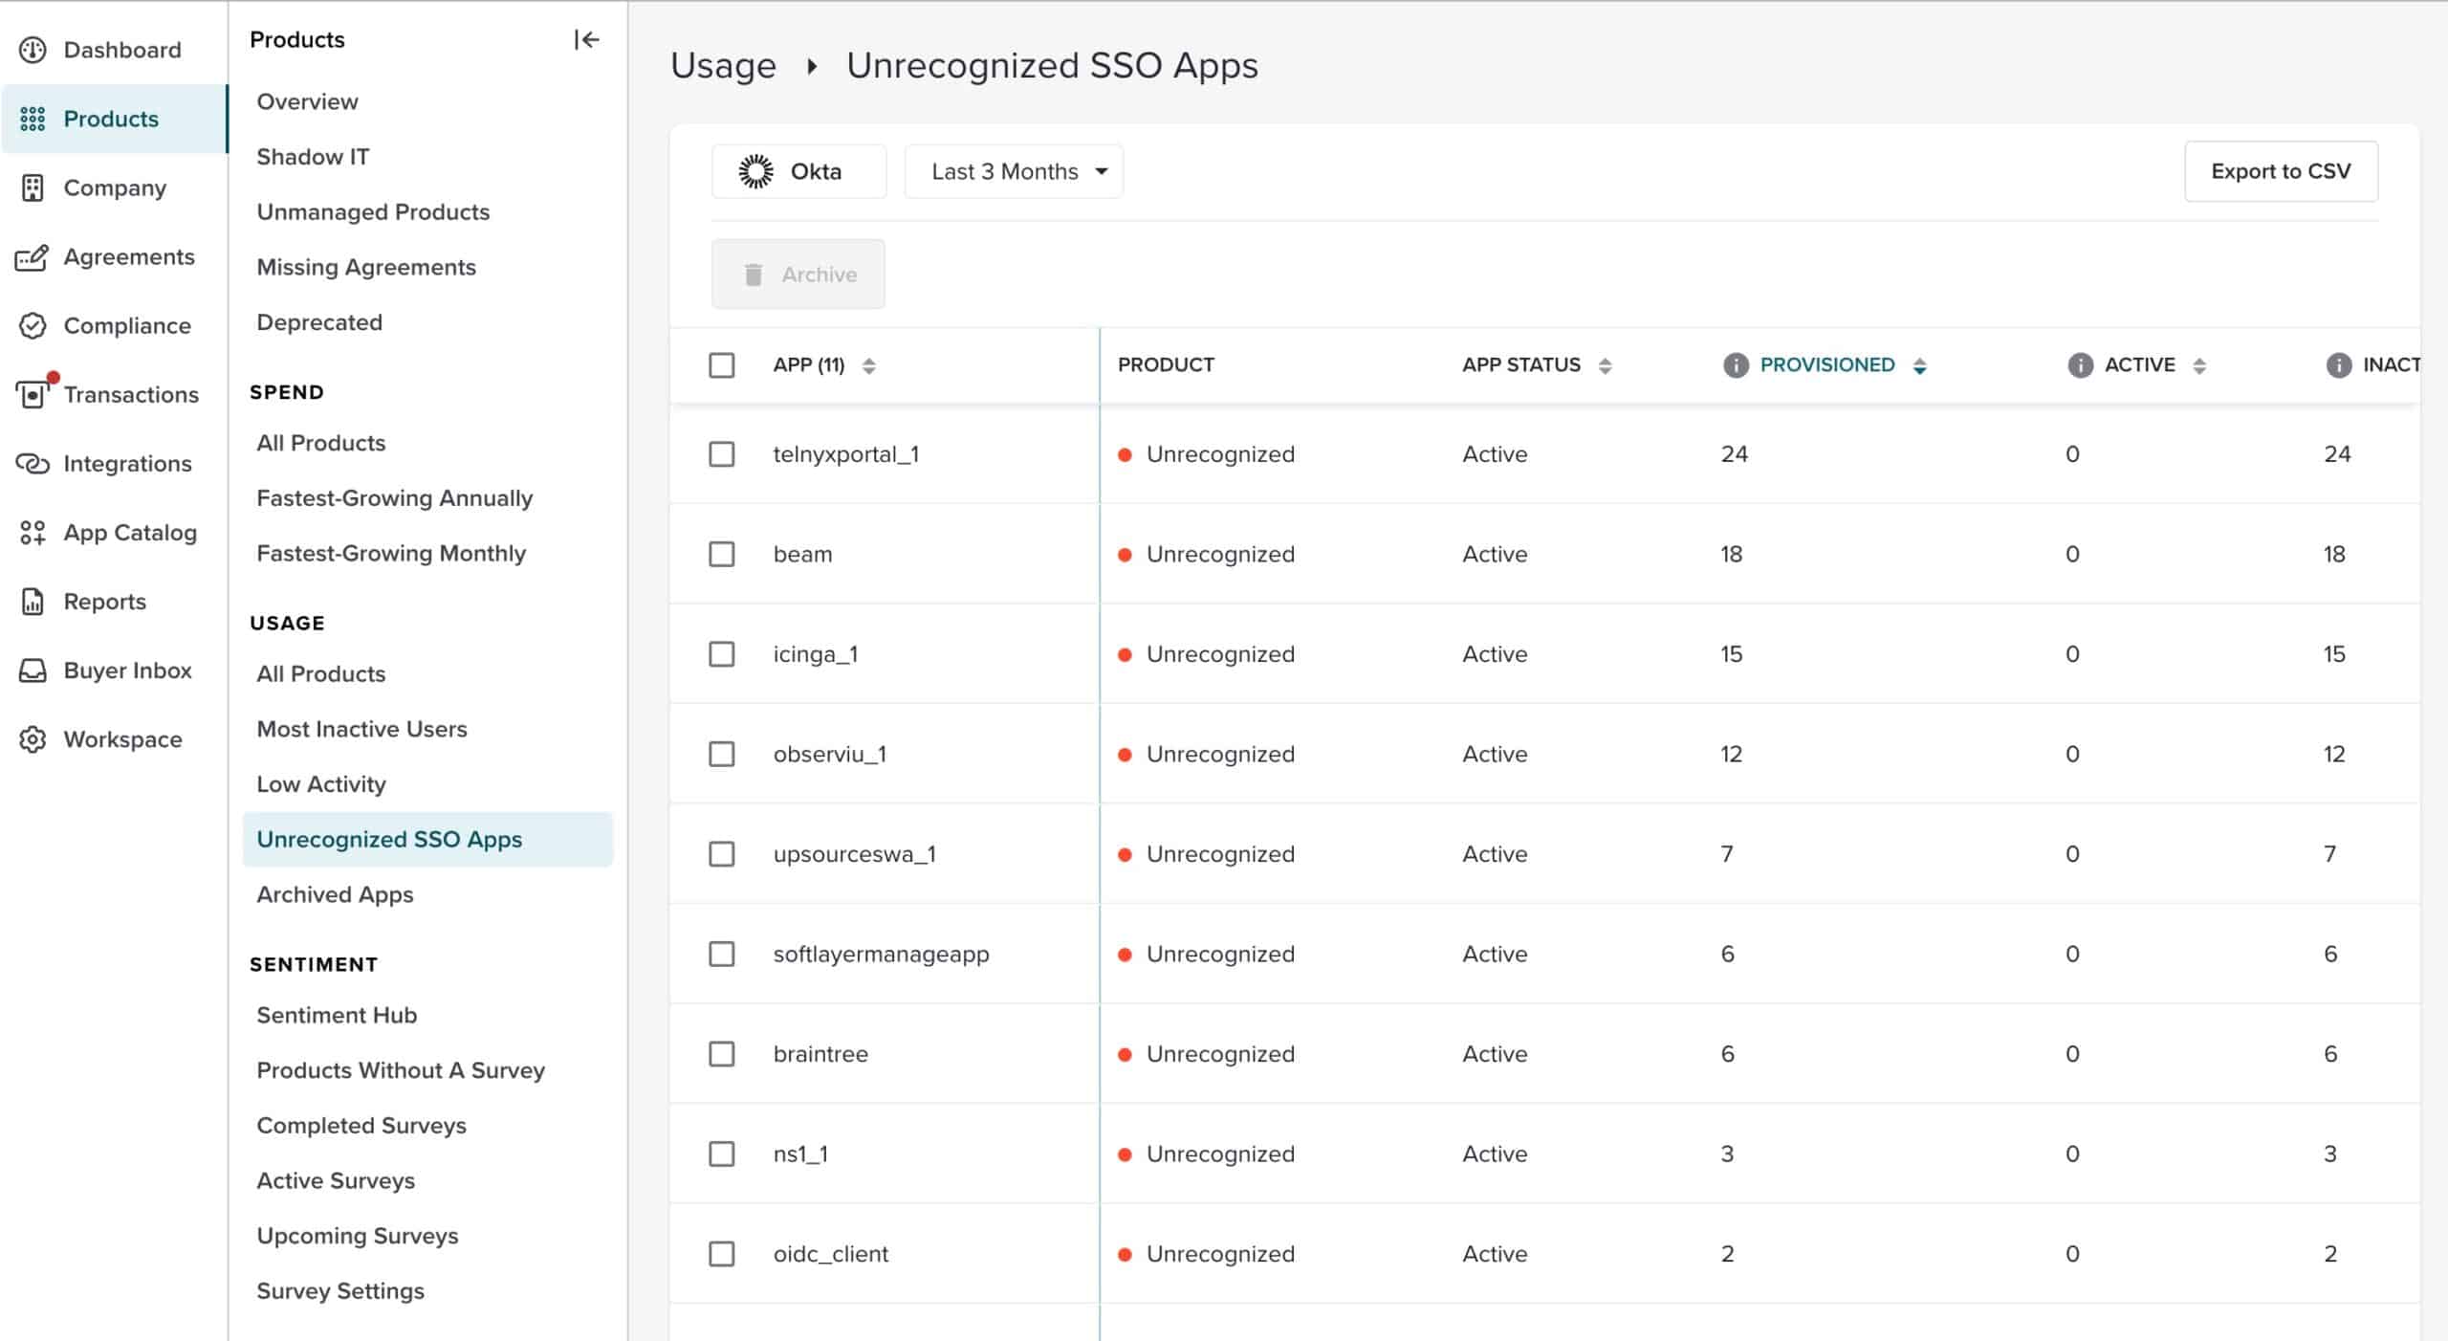Check the telnyxportal_1 row checkbox

722,454
